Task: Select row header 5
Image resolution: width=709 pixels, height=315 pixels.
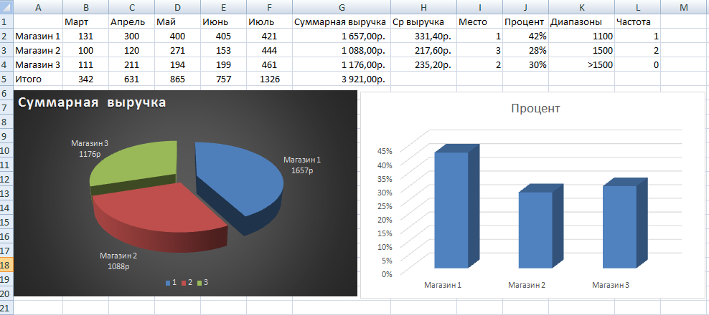Action: (x=6, y=79)
